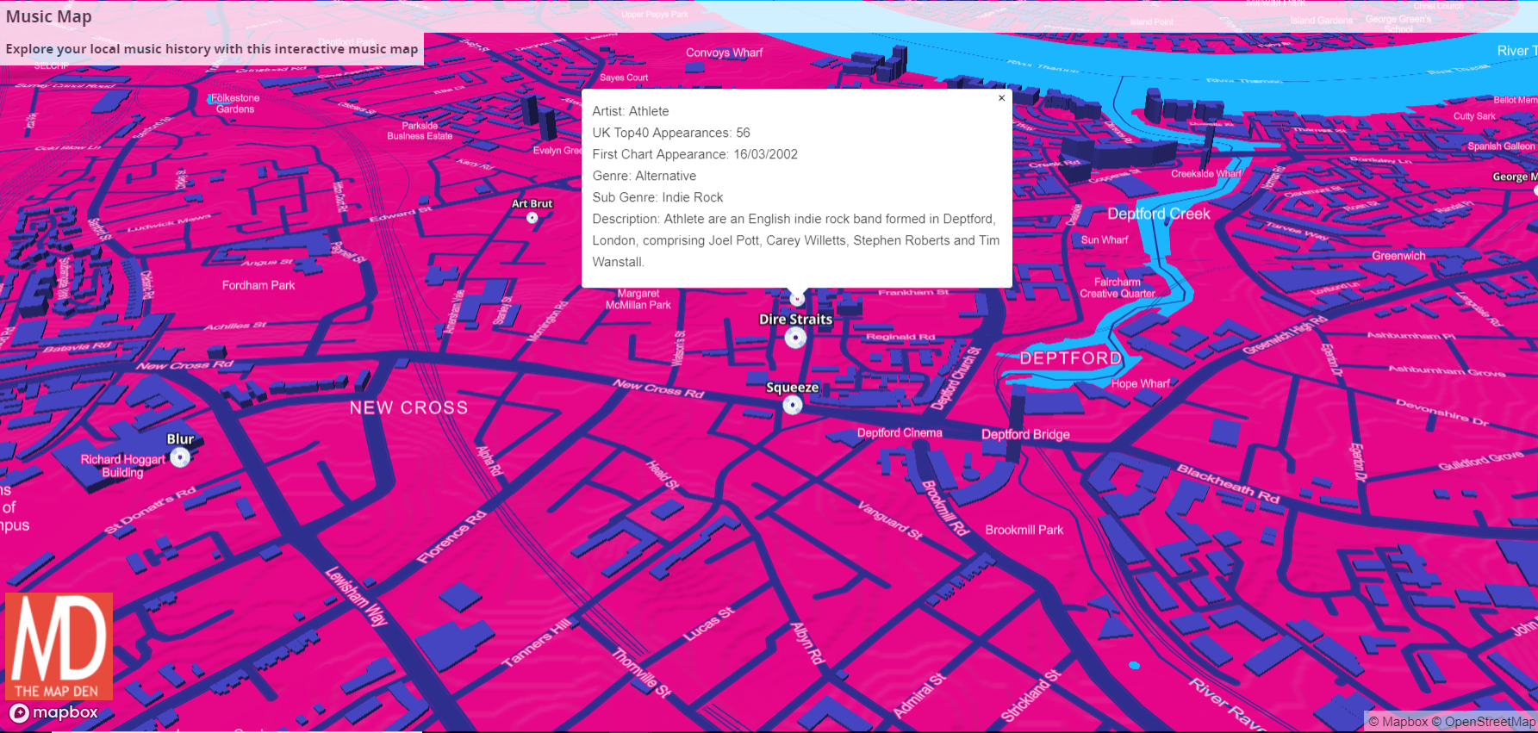Click the Brookmill Park label

coord(1024,530)
